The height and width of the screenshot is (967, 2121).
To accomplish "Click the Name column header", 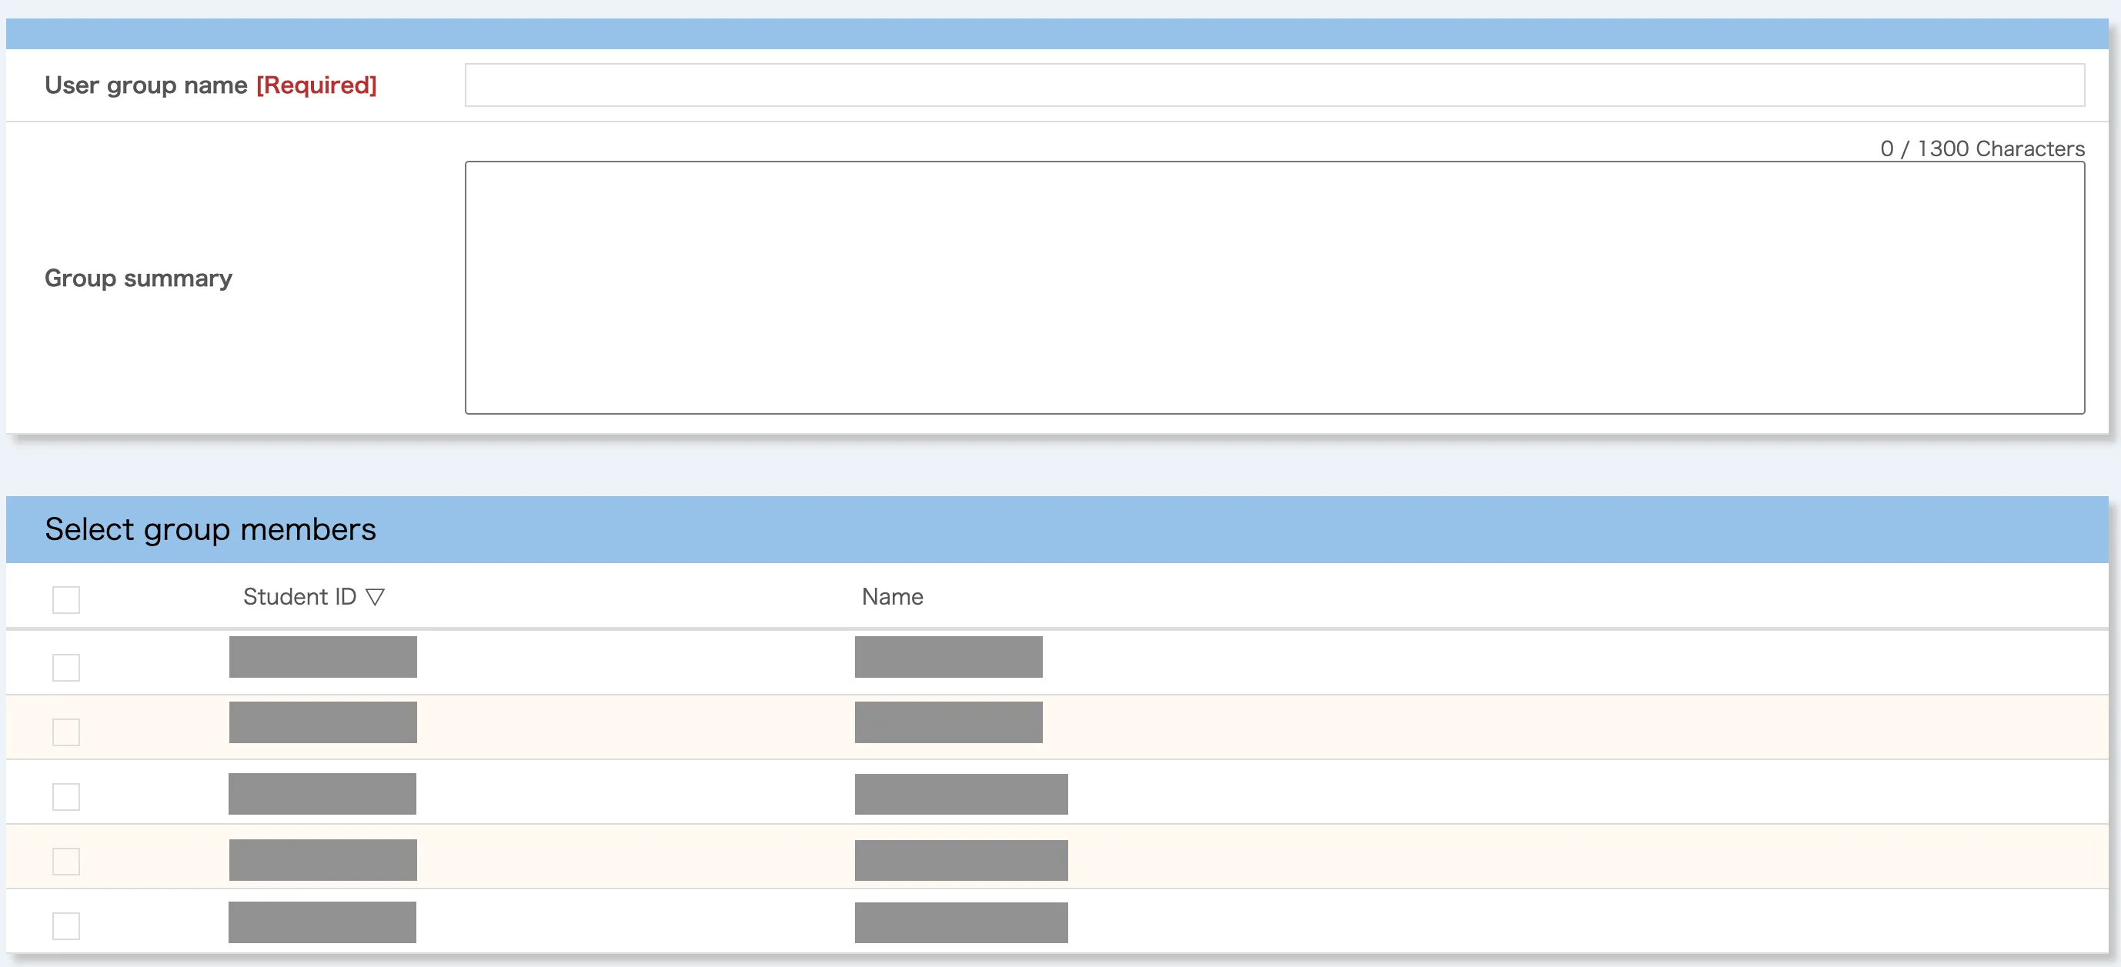I will click(892, 597).
